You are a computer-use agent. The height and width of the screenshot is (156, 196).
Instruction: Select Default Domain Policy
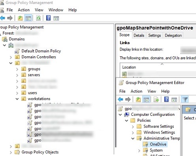click(x=41, y=51)
